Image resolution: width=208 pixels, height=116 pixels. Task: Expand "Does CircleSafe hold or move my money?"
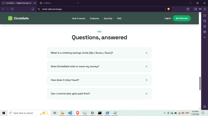(99, 66)
